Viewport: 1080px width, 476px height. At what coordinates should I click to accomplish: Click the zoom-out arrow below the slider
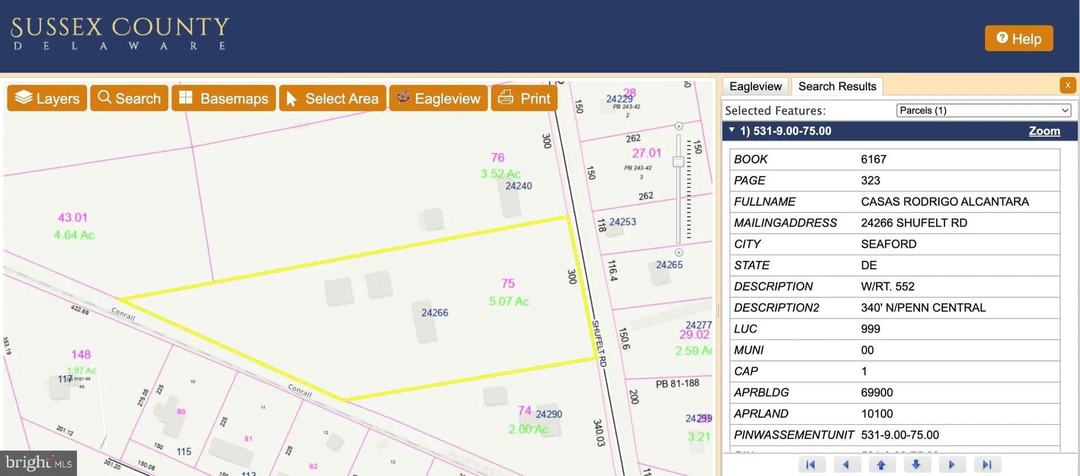click(x=678, y=252)
